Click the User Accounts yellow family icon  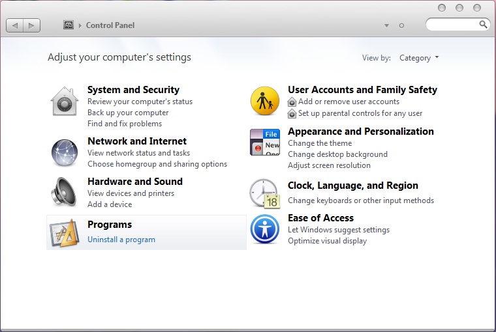point(265,101)
